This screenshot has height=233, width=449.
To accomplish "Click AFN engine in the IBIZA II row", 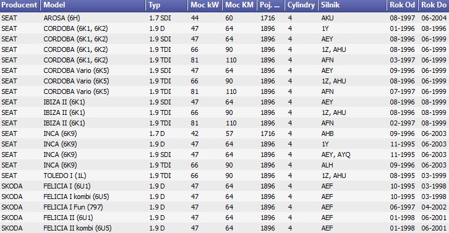I will [x=327, y=123].
